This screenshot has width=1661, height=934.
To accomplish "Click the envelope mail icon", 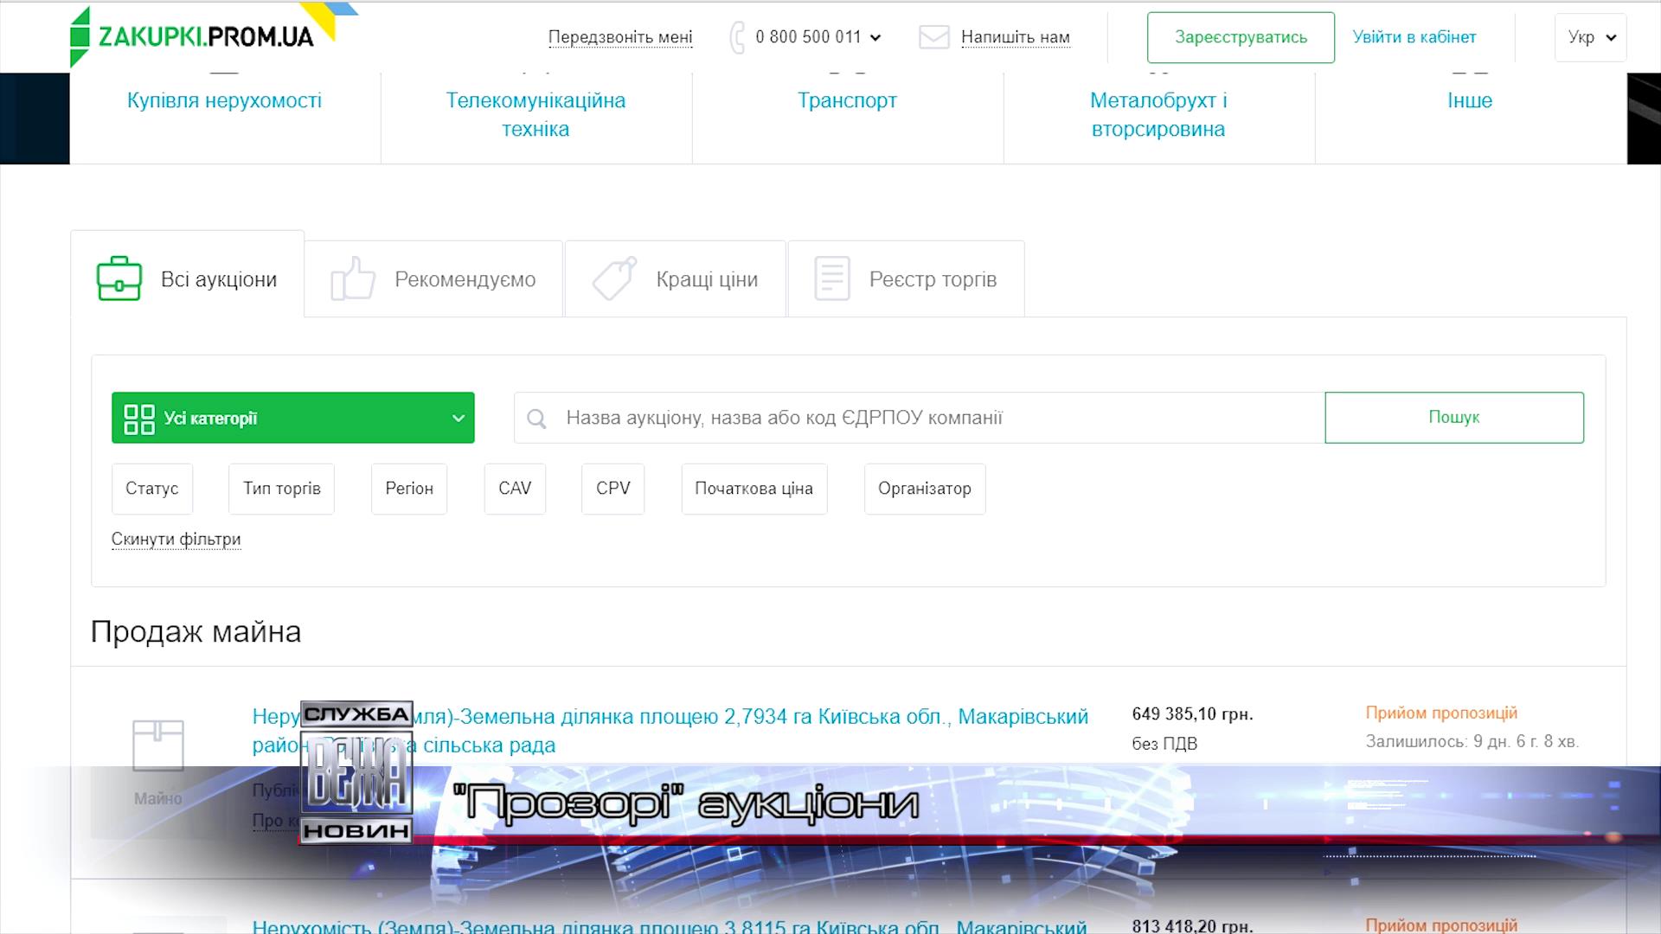I will tap(934, 37).
